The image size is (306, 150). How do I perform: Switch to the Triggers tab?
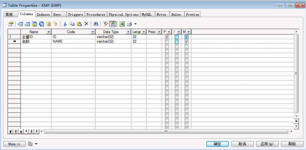pos(75,14)
